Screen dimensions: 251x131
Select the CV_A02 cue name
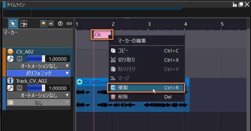[x=25, y=52]
